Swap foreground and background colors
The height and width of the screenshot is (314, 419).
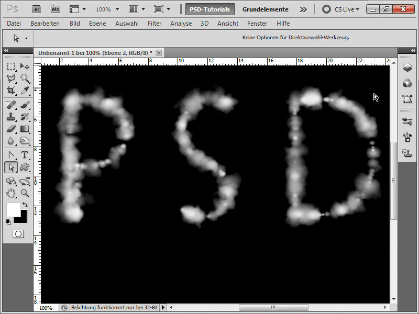pyautogui.click(x=25, y=205)
